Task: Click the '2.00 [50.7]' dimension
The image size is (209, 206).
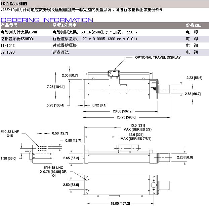Action: (x=70, y=75)
